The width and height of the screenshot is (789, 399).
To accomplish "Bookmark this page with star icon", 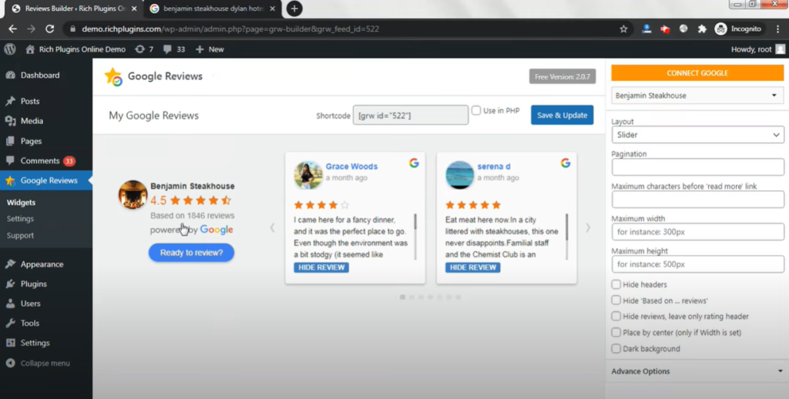I will [623, 28].
